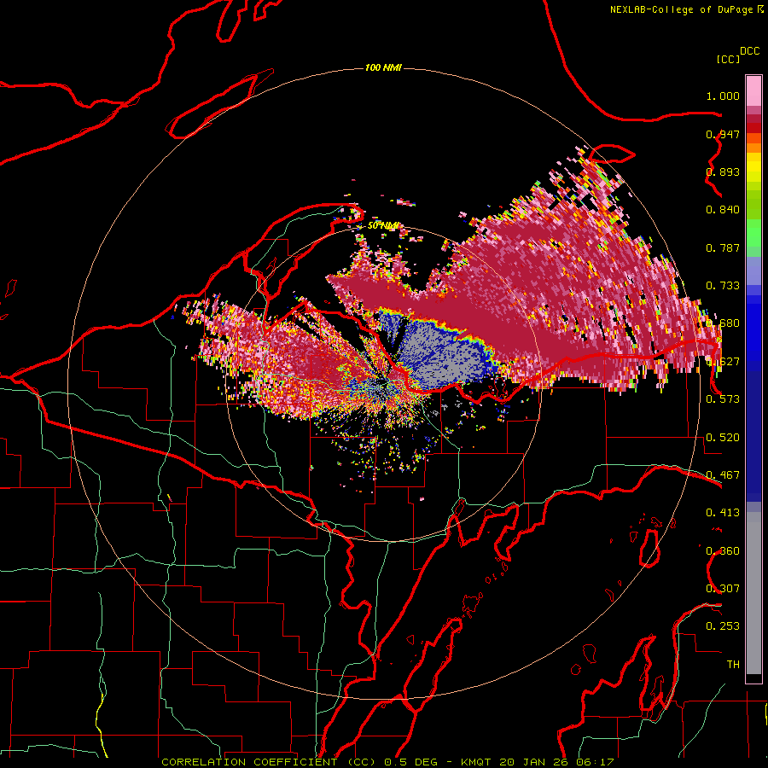Viewport: 768px width, 768px height.
Task: Click the 0.360 scale value
Action: pos(723,551)
